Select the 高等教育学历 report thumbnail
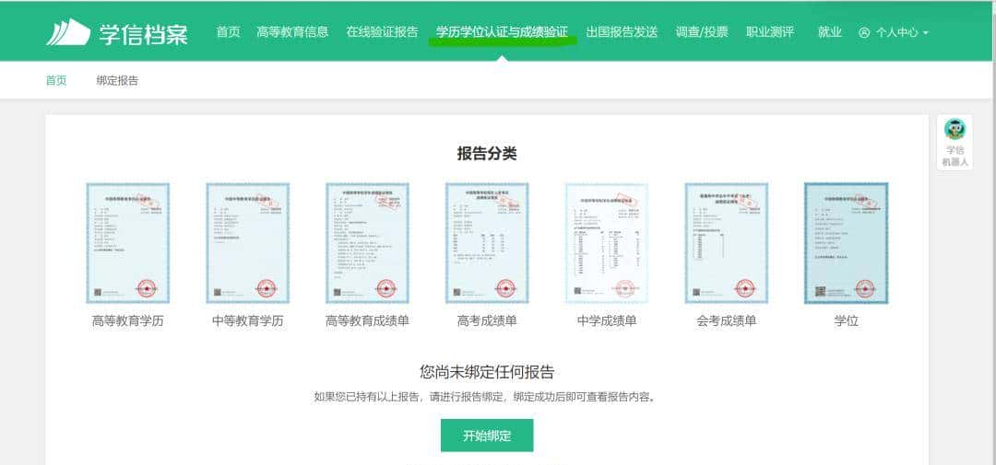996x465 pixels. (x=127, y=243)
